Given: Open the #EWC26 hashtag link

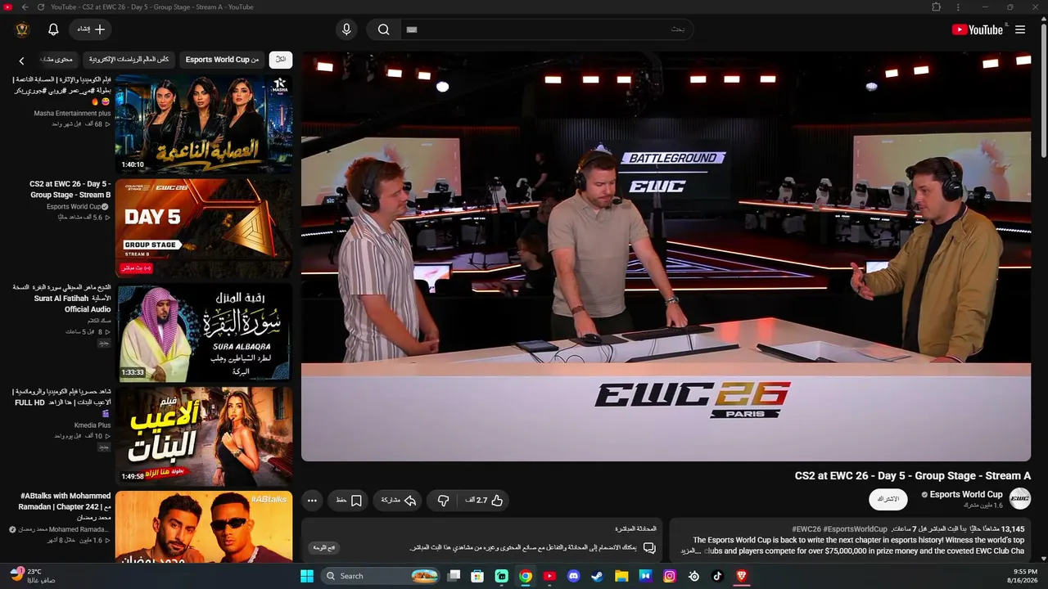Looking at the screenshot, I should pyautogui.click(x=806, y=529).
